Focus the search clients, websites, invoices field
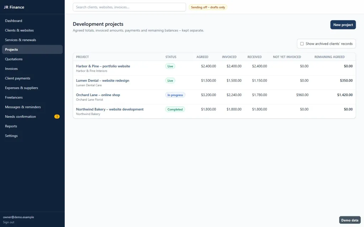Screen dimensions: 364x227 [129, 7]
